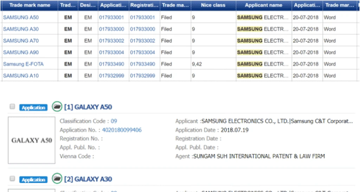Click Application badge beside GALAXY A50
The image size is (360, 192).
coord(33,108)
